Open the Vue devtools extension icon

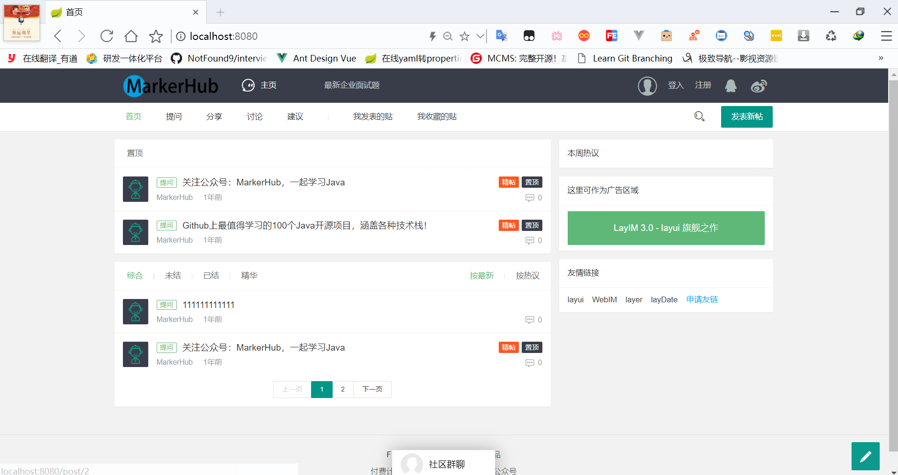click(x=639, y=36)
